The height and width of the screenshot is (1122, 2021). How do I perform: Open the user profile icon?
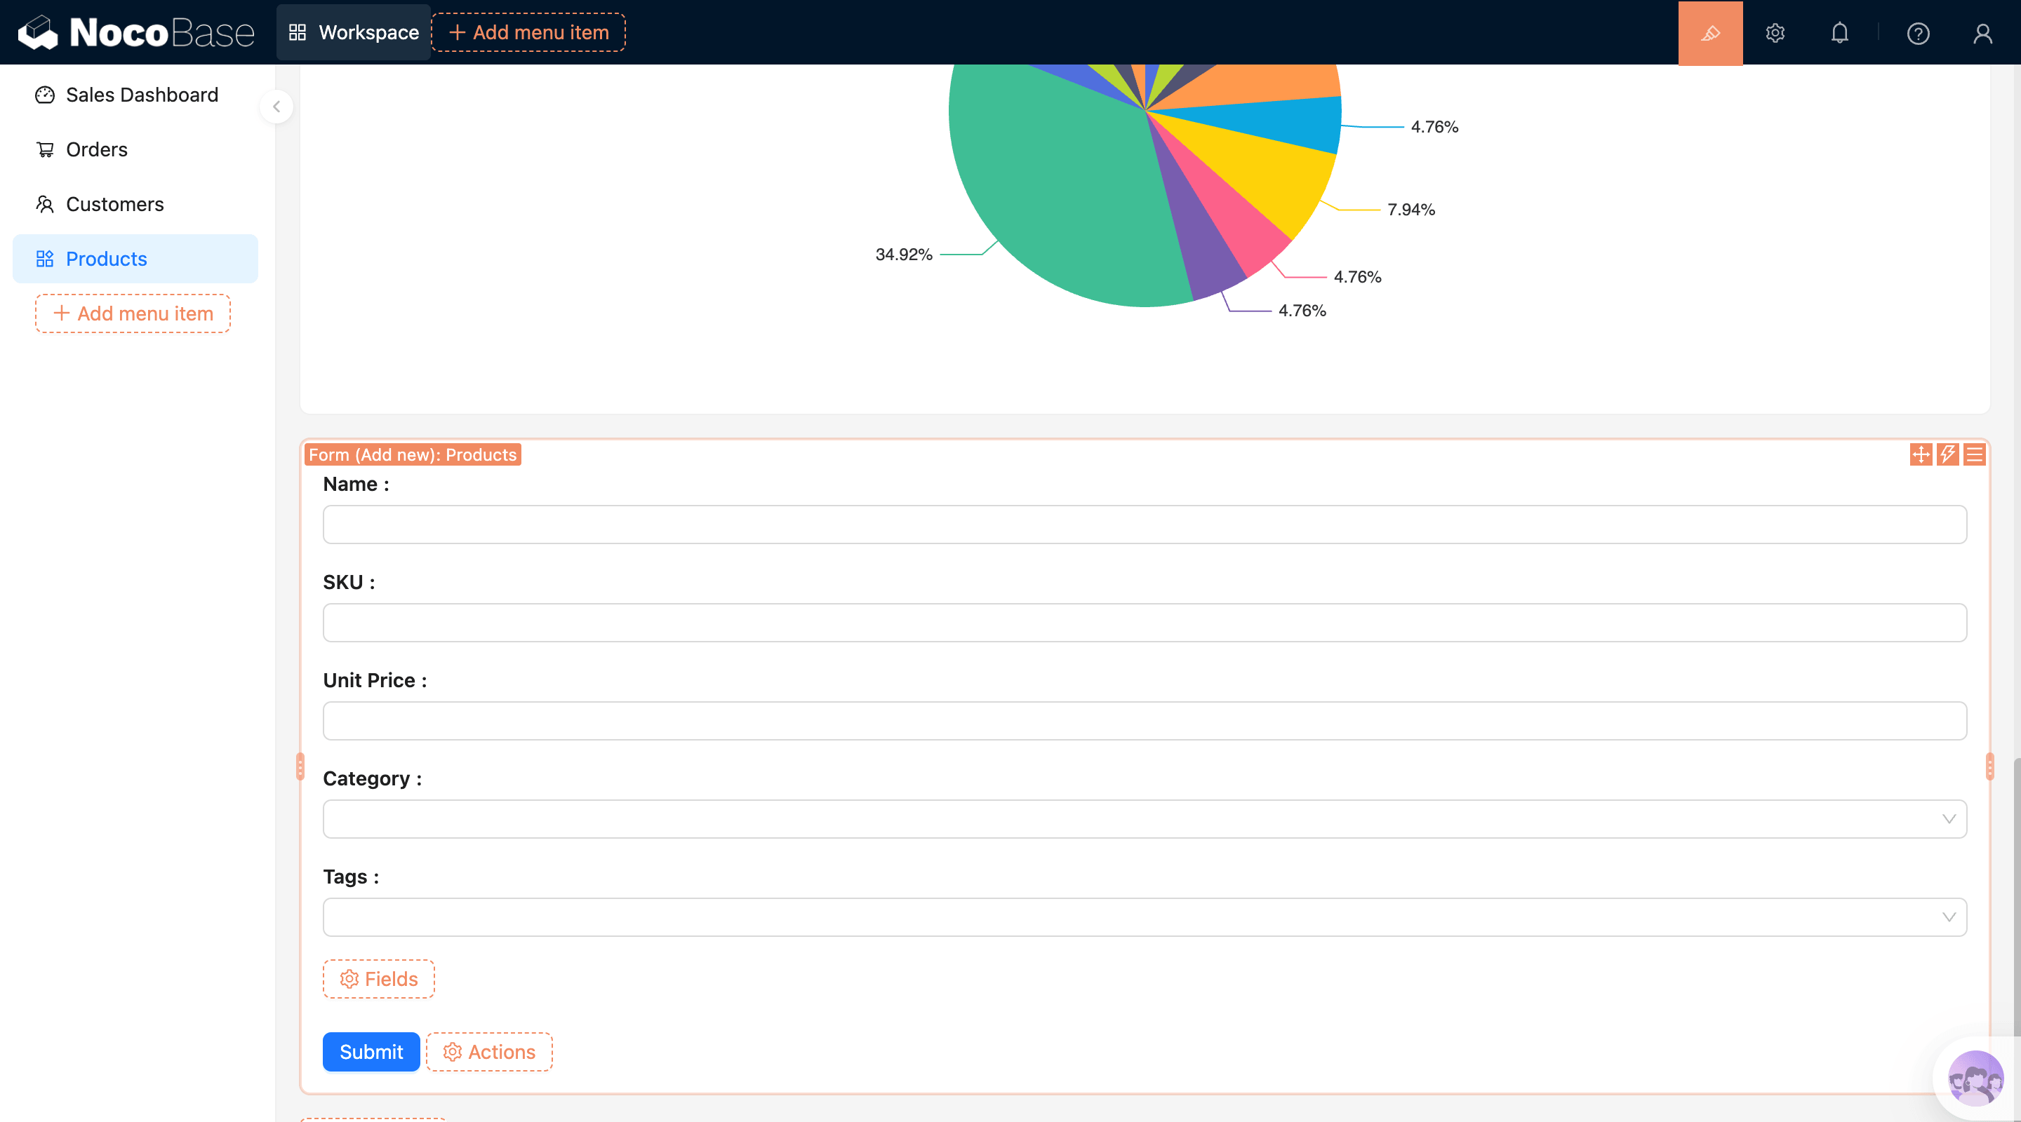coord(1982,33)
